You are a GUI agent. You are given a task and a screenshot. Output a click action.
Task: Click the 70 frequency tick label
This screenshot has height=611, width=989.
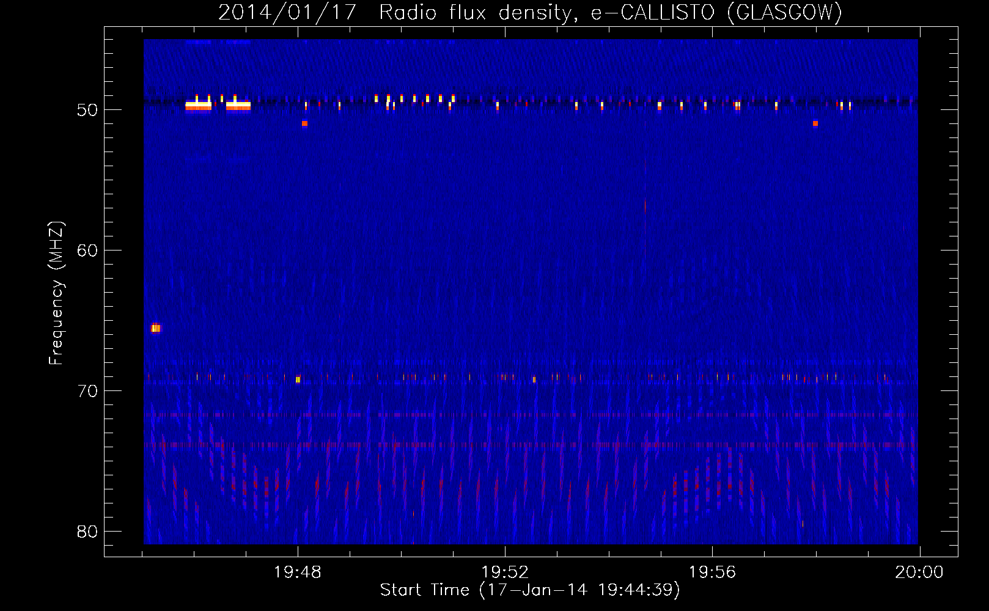87,391
